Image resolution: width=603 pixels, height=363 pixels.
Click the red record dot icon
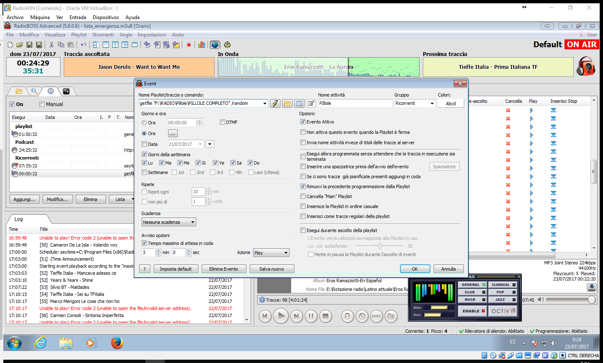189,45
